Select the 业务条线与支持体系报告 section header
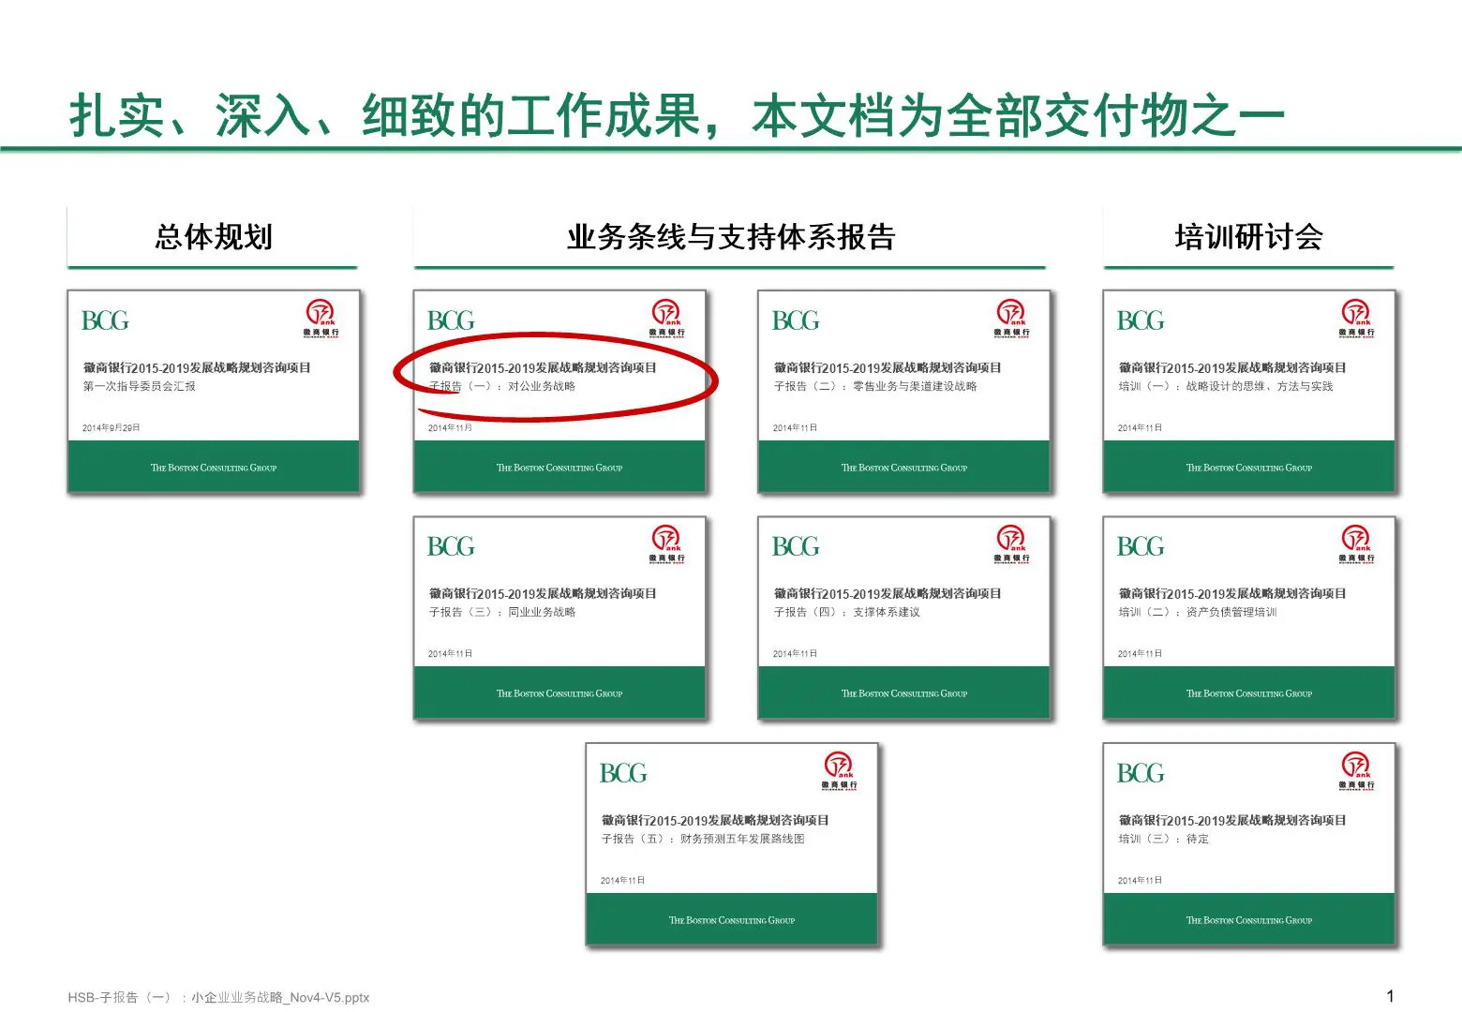This screenshot has height=1012, width=1462. [x=730, y=237]
